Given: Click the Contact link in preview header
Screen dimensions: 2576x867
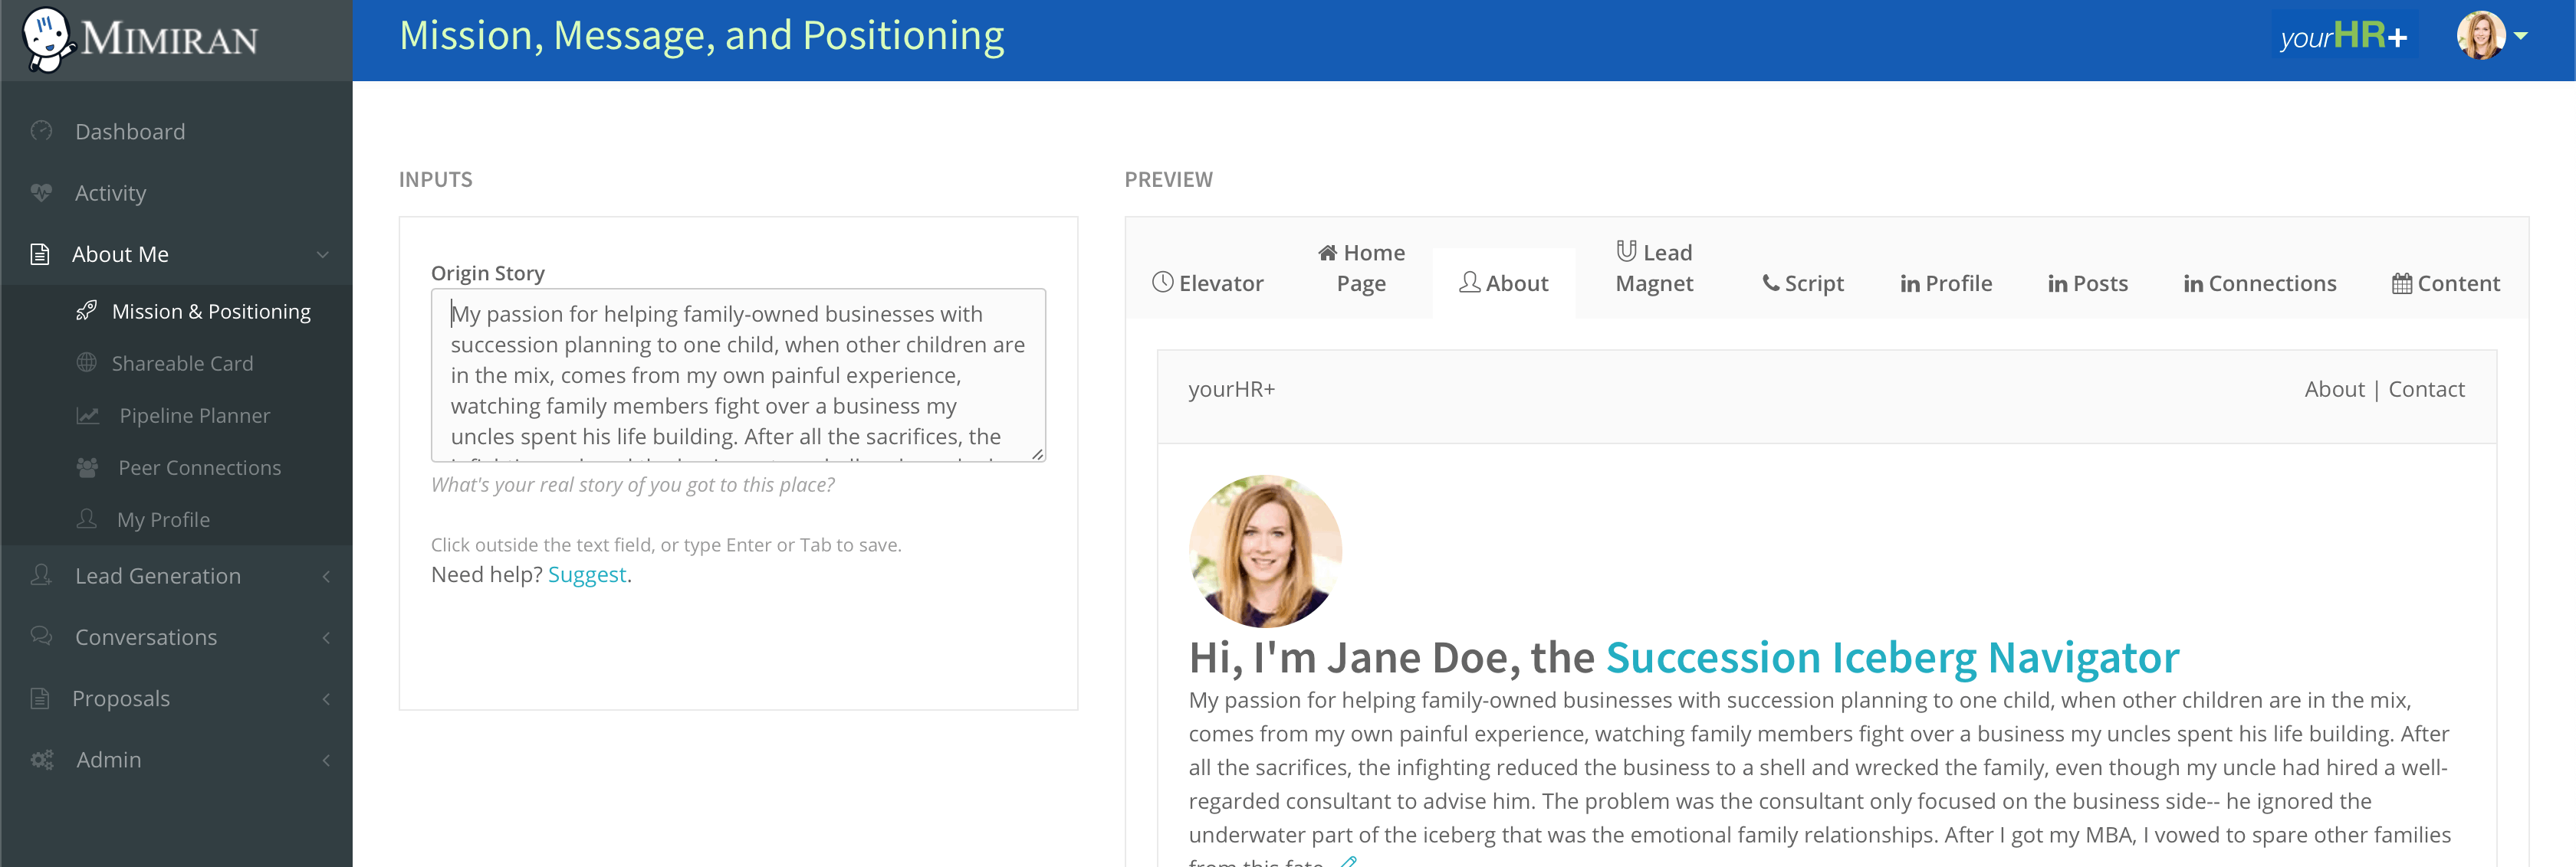Looking at the screenshot, I should (x=2426, y=388).
